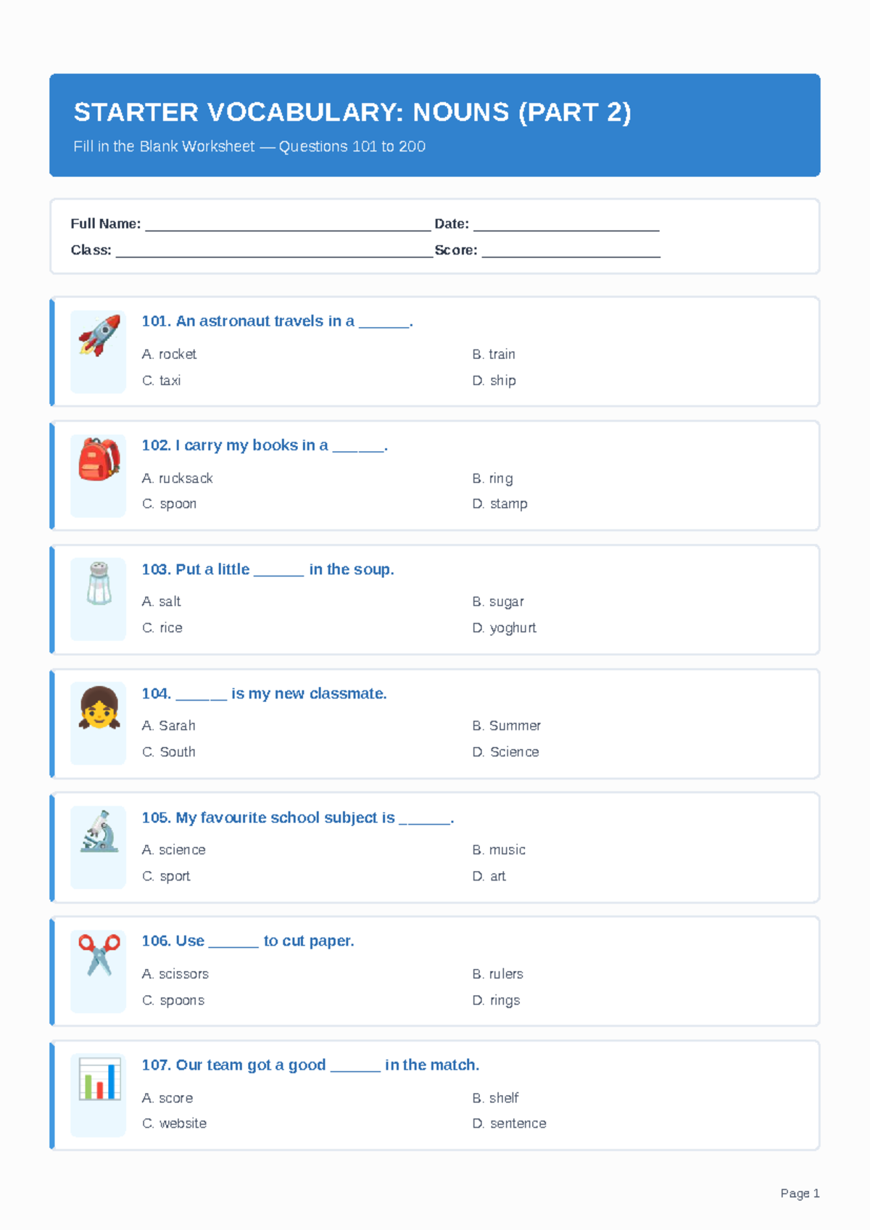This screenshot has width=870, height=1230.
Task: Pick option A. scissors
Action: coord(175,973)
